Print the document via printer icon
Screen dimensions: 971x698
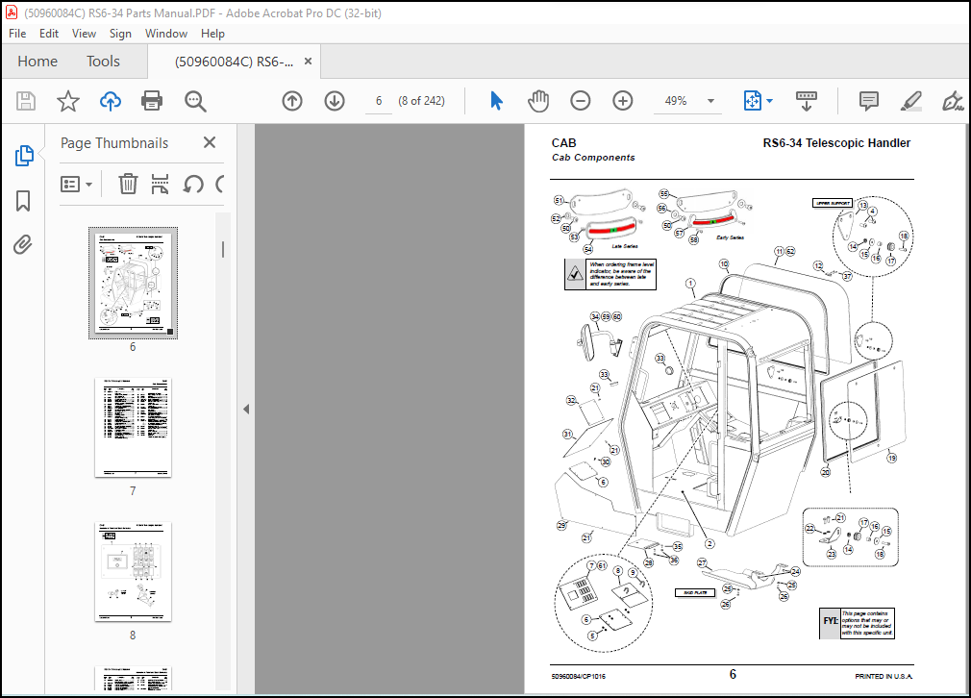coord(152,101)
